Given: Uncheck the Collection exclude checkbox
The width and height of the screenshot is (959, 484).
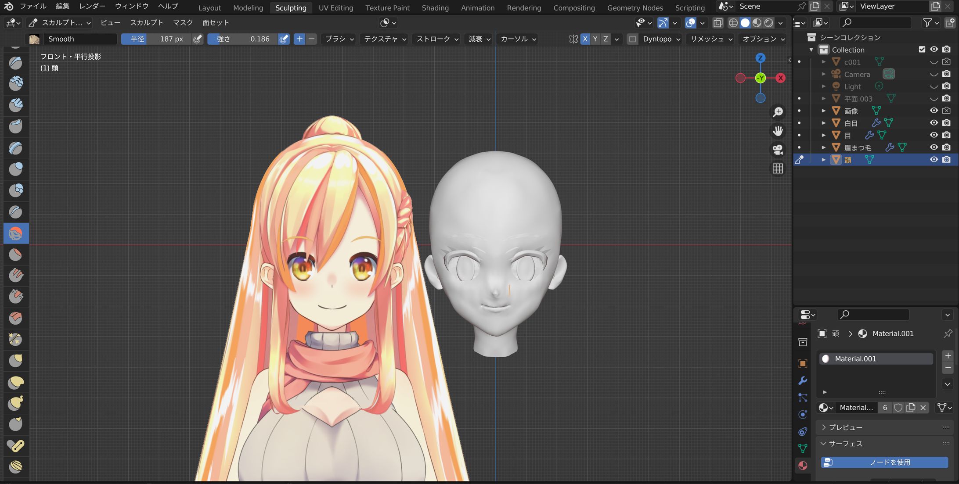Looking at the screenshot, I should pos(922,50).
